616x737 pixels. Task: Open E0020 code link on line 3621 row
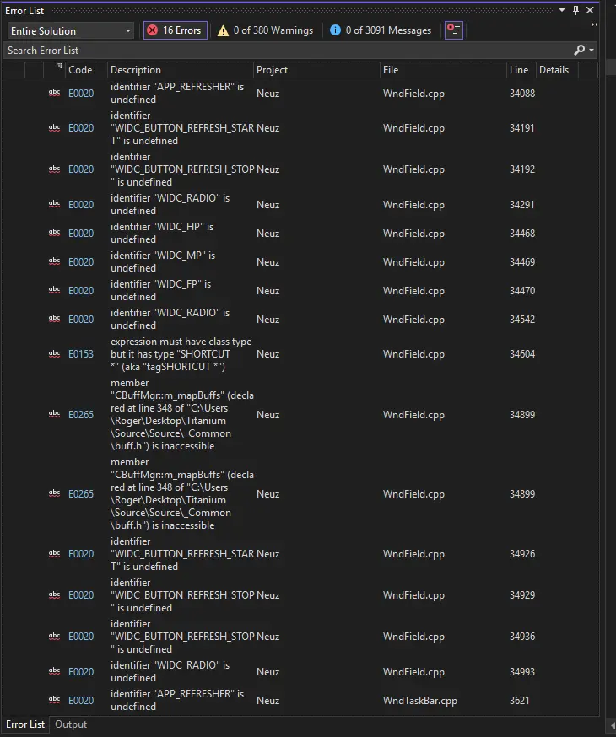tap(81, 701)
